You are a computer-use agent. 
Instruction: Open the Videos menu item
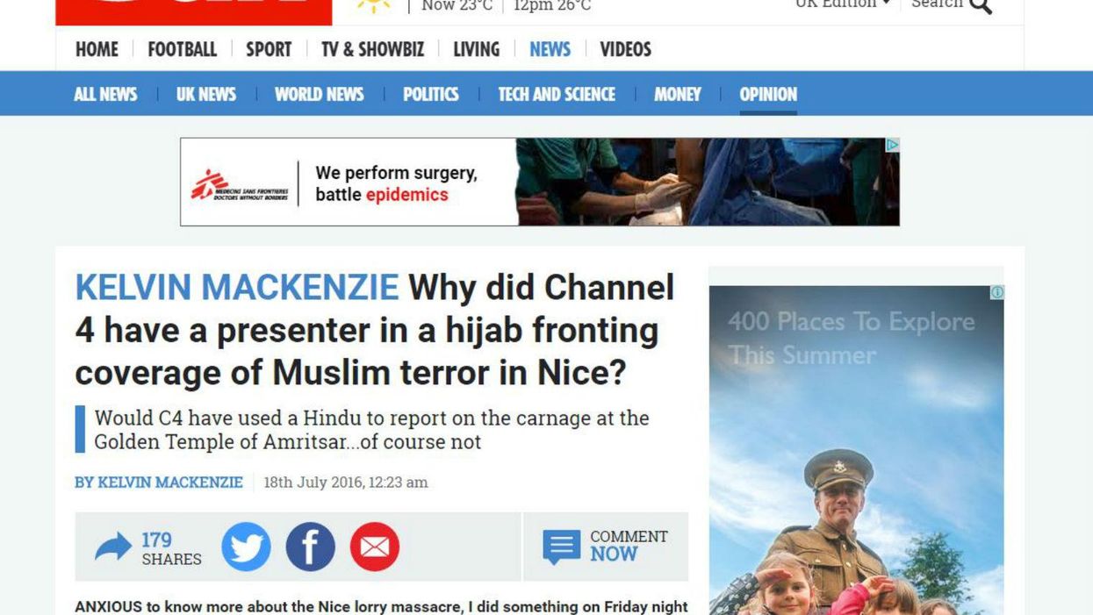pos(625,50)
